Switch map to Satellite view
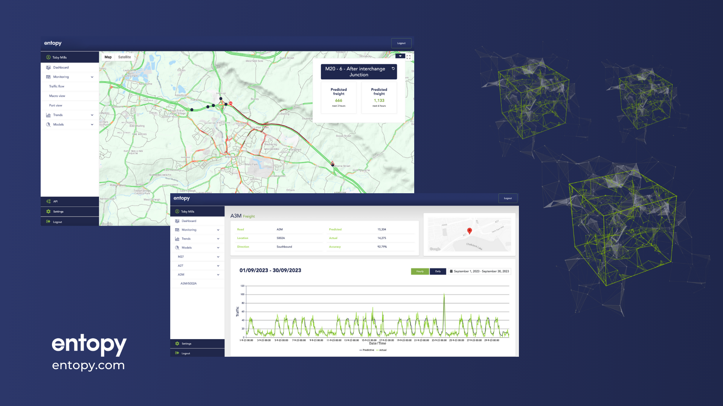Screen dimensions: 723x406 (125, 57)
